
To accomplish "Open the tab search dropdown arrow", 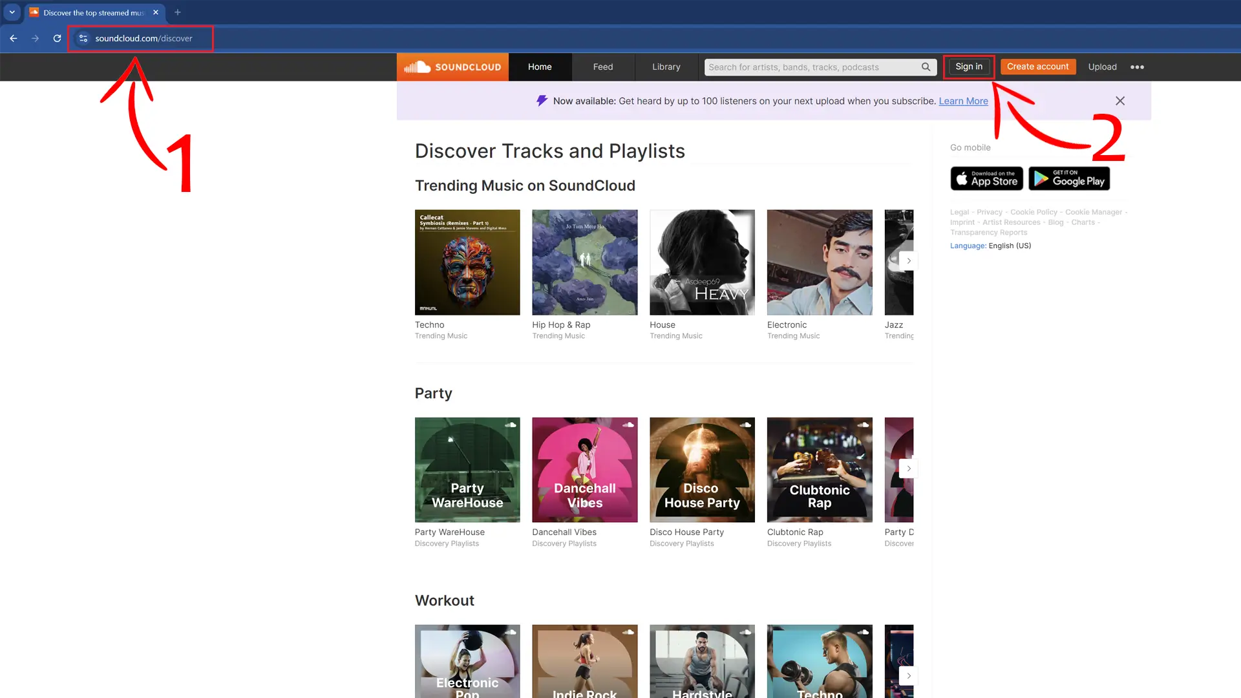I will click(12, 12).
